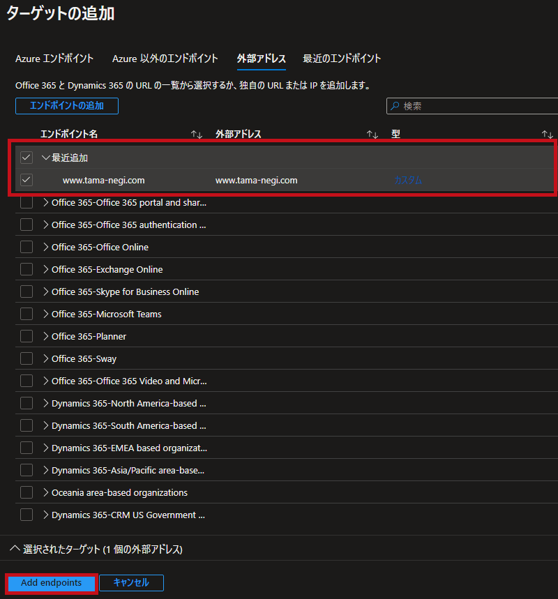Screen dimensions: 558x599
Task: Expand Office 365-Microsoft Teams group
Action: tap(46, 314)
